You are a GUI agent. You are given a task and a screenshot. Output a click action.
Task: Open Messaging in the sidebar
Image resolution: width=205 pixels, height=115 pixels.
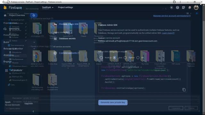tap(14, 29)
